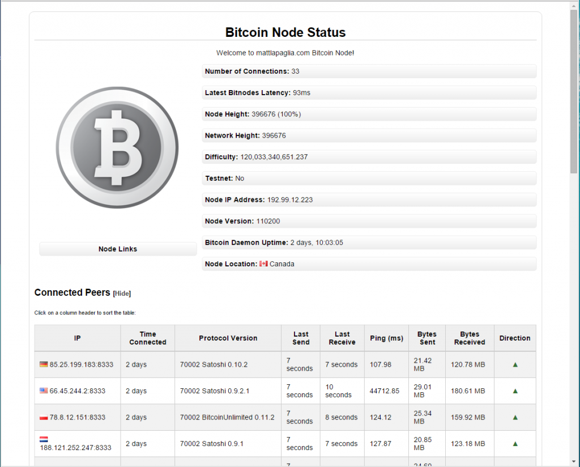This screenshot has width=580, height=467.
Task: Sort by Ping (ms) column header
Action: tap(386, 338)
